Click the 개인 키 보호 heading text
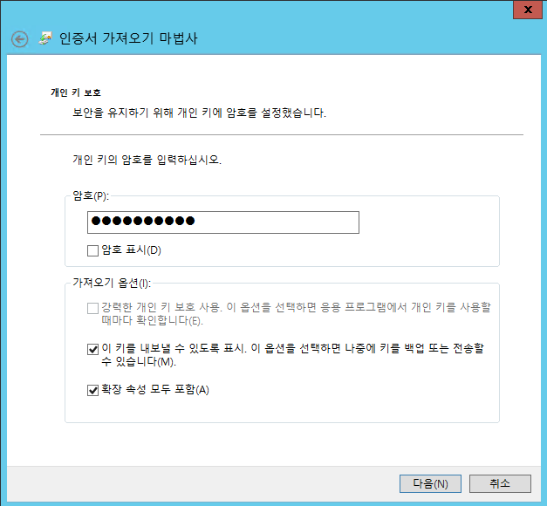Viewport: 547px width, 506px height. (76, 92)
